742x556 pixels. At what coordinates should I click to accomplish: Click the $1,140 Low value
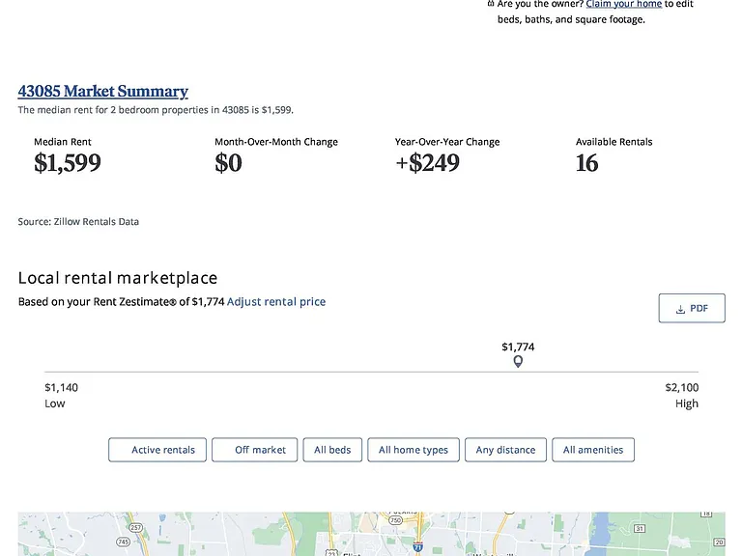[x=61, y=388]
